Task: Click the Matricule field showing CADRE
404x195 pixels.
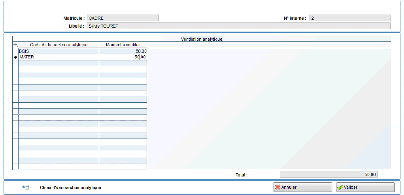Action: 123,18
